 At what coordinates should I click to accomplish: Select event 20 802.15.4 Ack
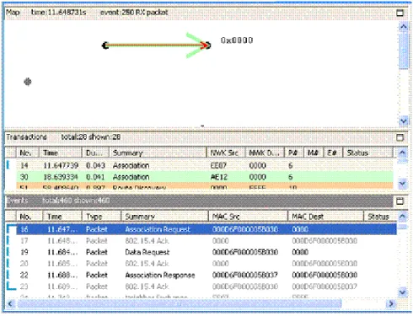206,264
